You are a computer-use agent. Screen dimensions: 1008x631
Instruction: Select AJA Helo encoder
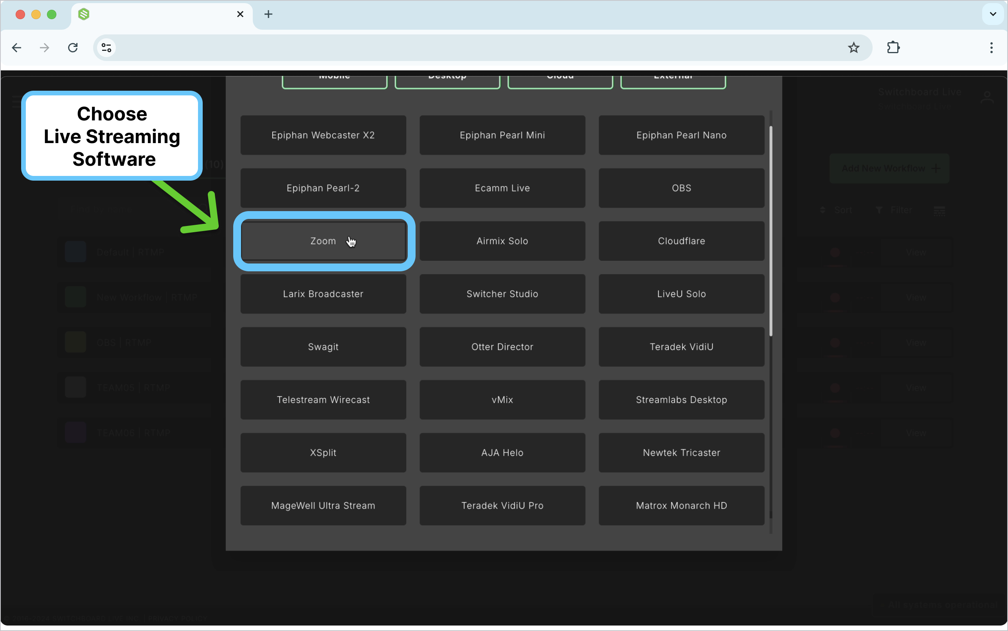(x=502, y=453)
